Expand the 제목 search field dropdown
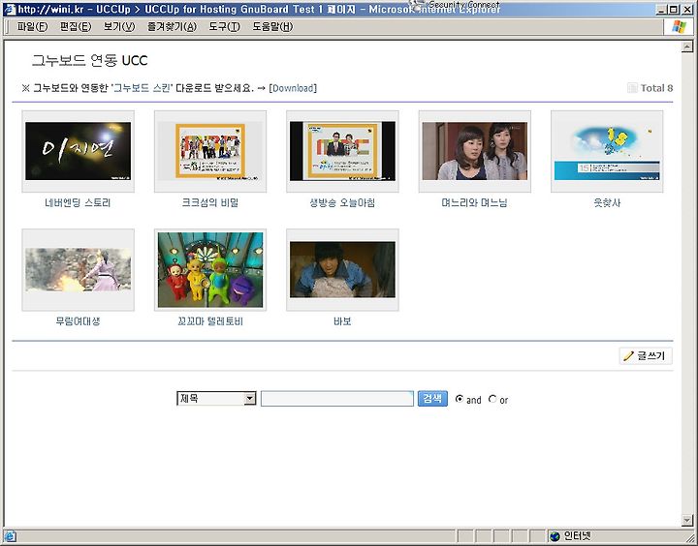The width and height of the screenshot is (698, 546). (250, 399)
